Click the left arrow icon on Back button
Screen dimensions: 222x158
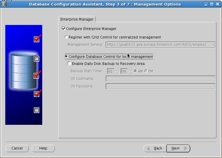pos(149,148)
